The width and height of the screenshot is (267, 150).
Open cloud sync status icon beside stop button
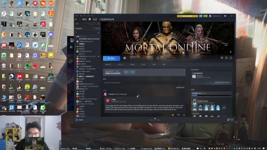tap(124, 58)
